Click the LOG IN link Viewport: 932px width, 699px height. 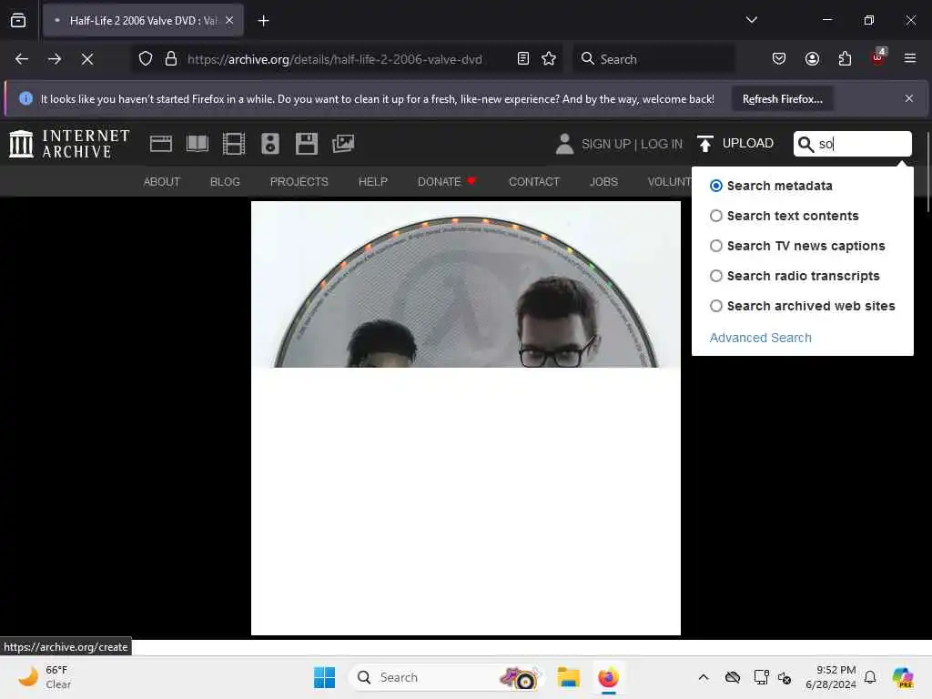pyautogui.click(x=662, y=144)
